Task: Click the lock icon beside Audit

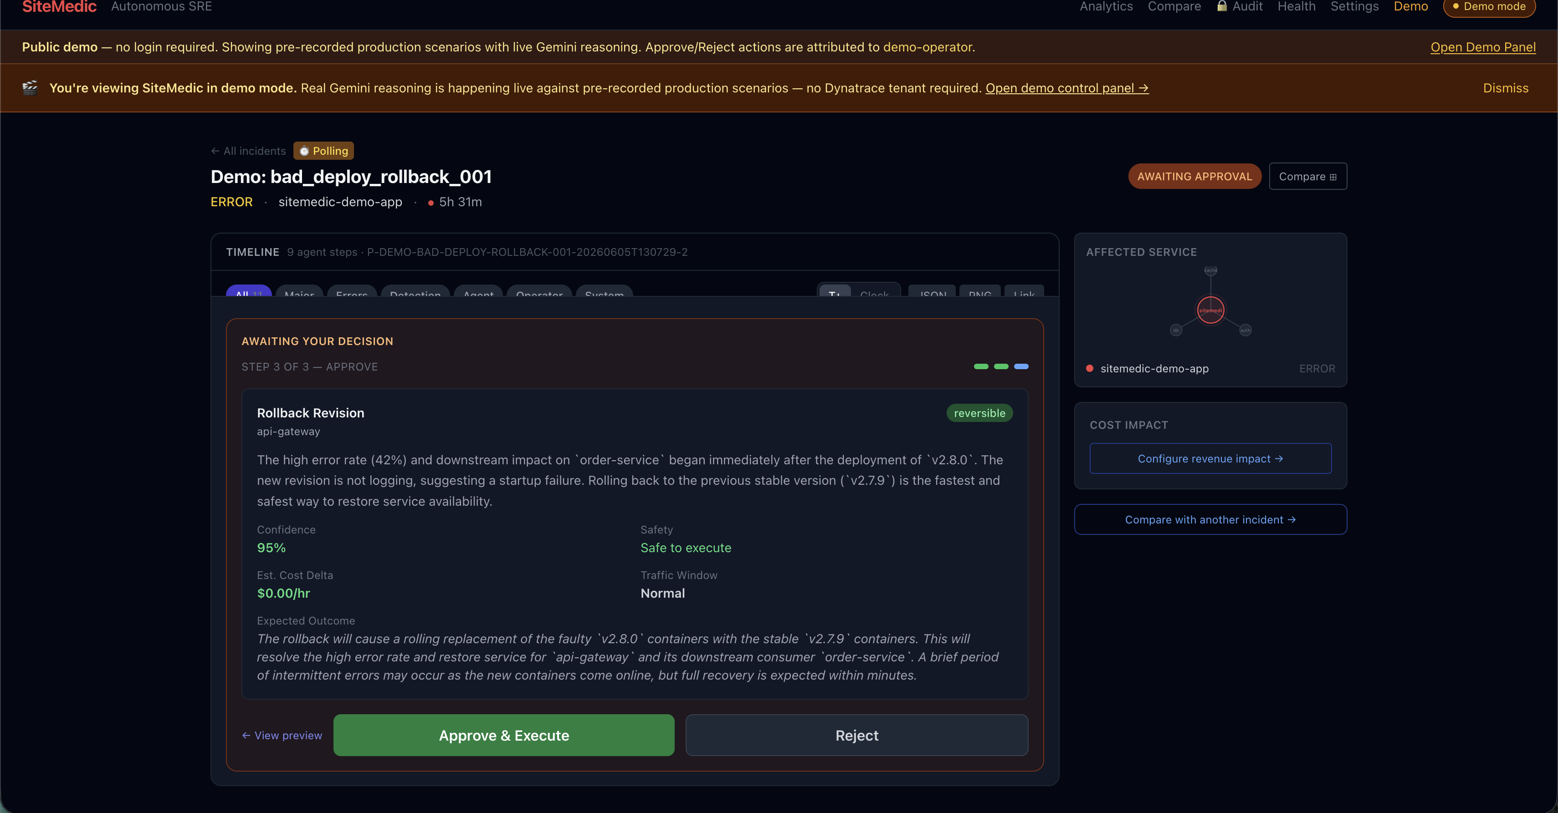Action: (1222, 6)
